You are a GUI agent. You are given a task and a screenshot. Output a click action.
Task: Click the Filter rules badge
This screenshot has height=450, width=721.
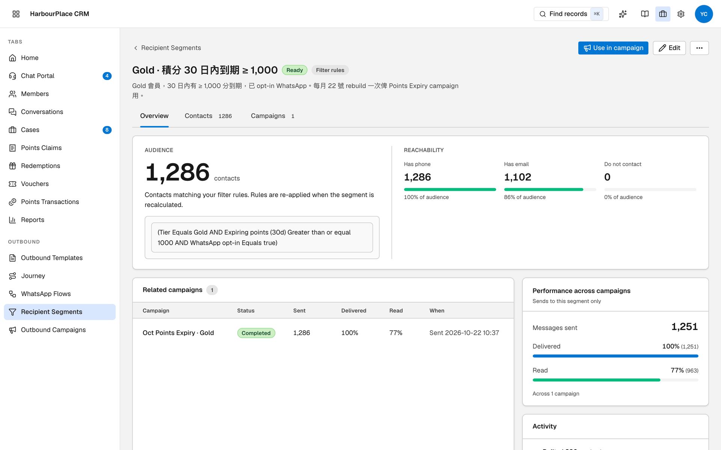[x=330, y=70]
